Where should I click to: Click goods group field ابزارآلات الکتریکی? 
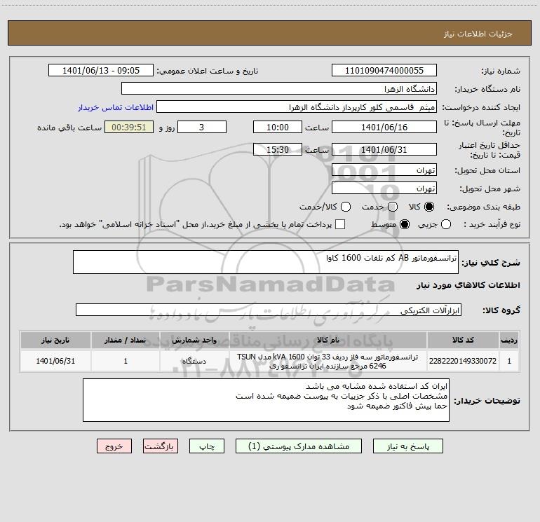coord(269,310)
